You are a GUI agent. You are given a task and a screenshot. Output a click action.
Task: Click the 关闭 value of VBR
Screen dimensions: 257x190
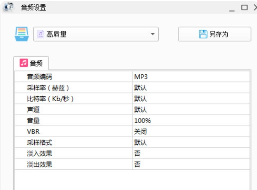point(140,132)
